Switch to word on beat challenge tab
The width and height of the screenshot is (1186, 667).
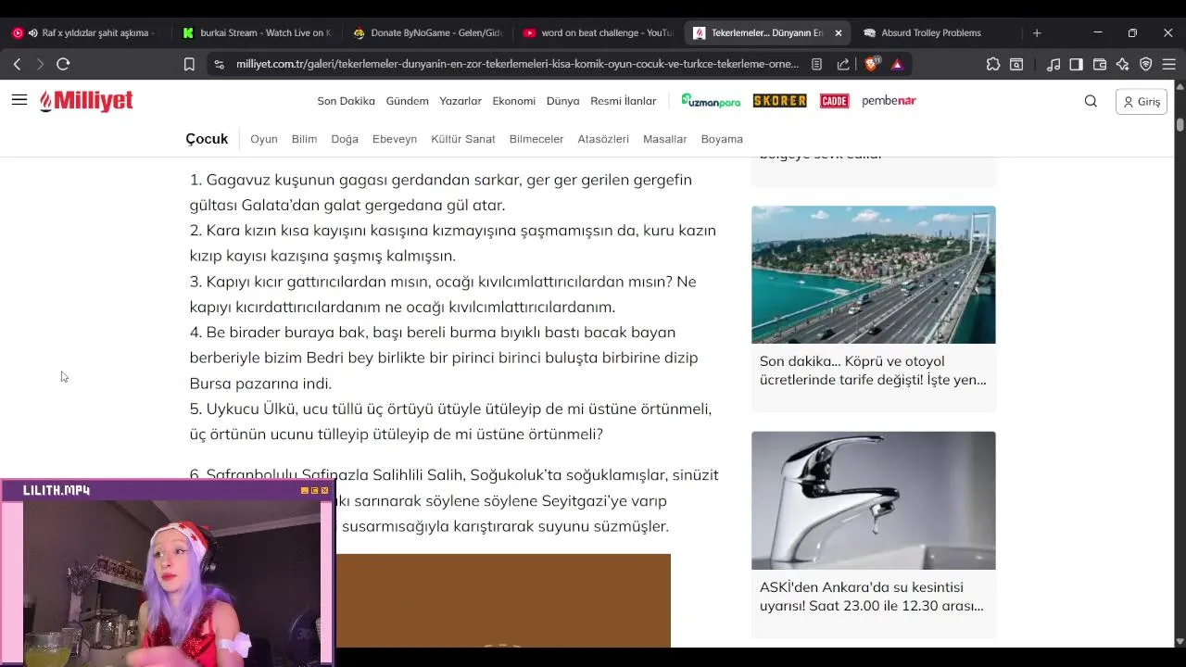pyautogui.click(x=598, y=32)
